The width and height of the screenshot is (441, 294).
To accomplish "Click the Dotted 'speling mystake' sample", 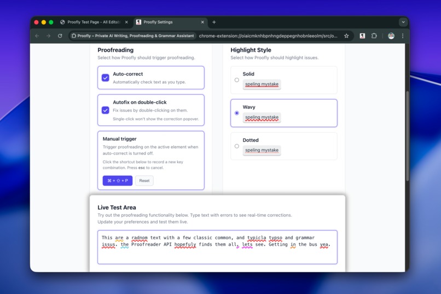I will [x=262, y=150].
